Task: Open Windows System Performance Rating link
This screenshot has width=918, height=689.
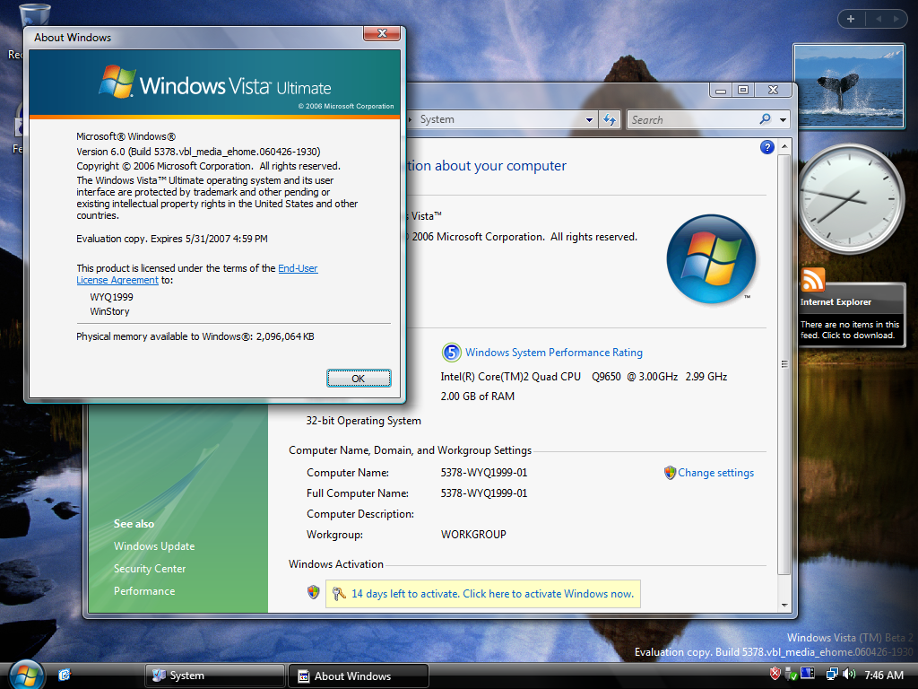Action: (554, 352)
